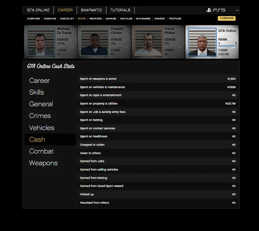The height and width of the screenshot is (231, 259).
Task: Click the 'Given to others' row
Action: pos(158,153)
